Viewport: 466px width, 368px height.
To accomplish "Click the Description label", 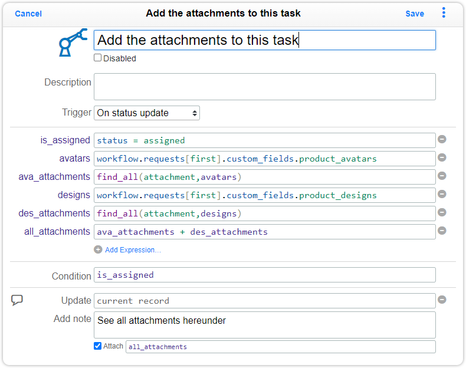I will tap(68, 82).
